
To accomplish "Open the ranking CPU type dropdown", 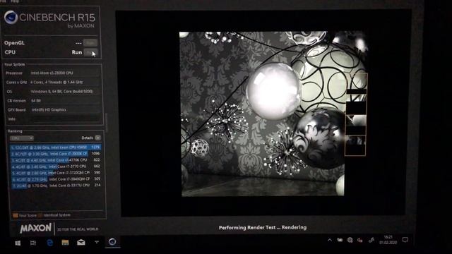I will 22,138.
